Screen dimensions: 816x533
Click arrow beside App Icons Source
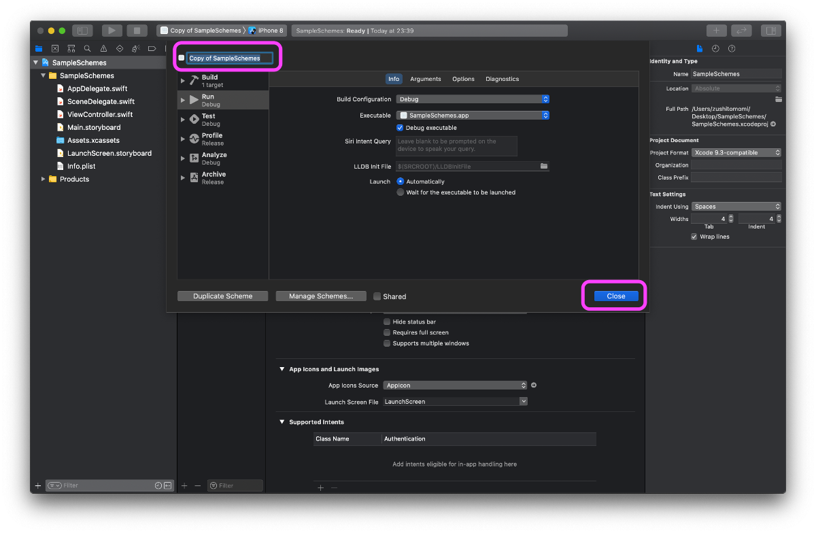[534, 385]
